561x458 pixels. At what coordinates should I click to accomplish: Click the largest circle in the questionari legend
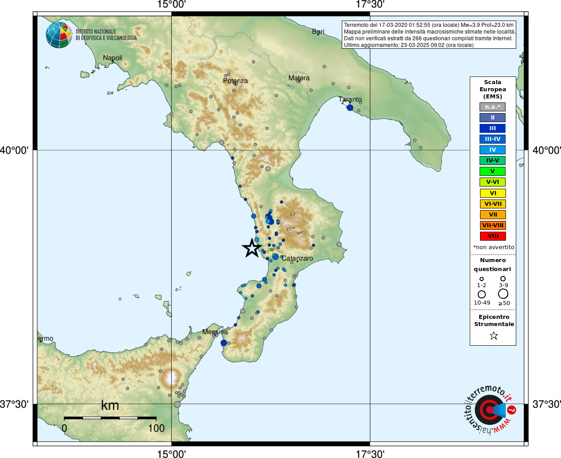tap(503, 294)
